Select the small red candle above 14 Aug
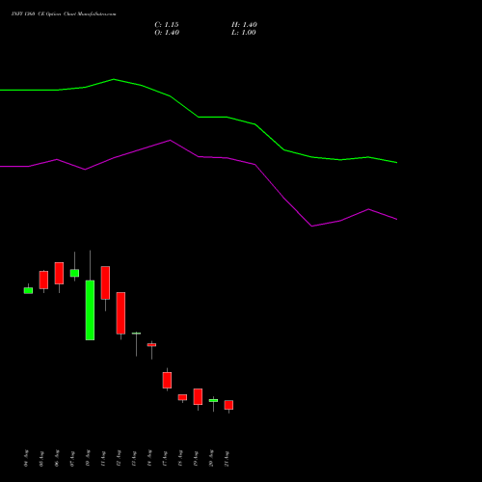The height and width of the screenshot is (482, 482). [x=151, y=345]
